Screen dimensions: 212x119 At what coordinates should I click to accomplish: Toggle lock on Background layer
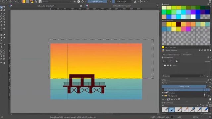tap(205, 96)
